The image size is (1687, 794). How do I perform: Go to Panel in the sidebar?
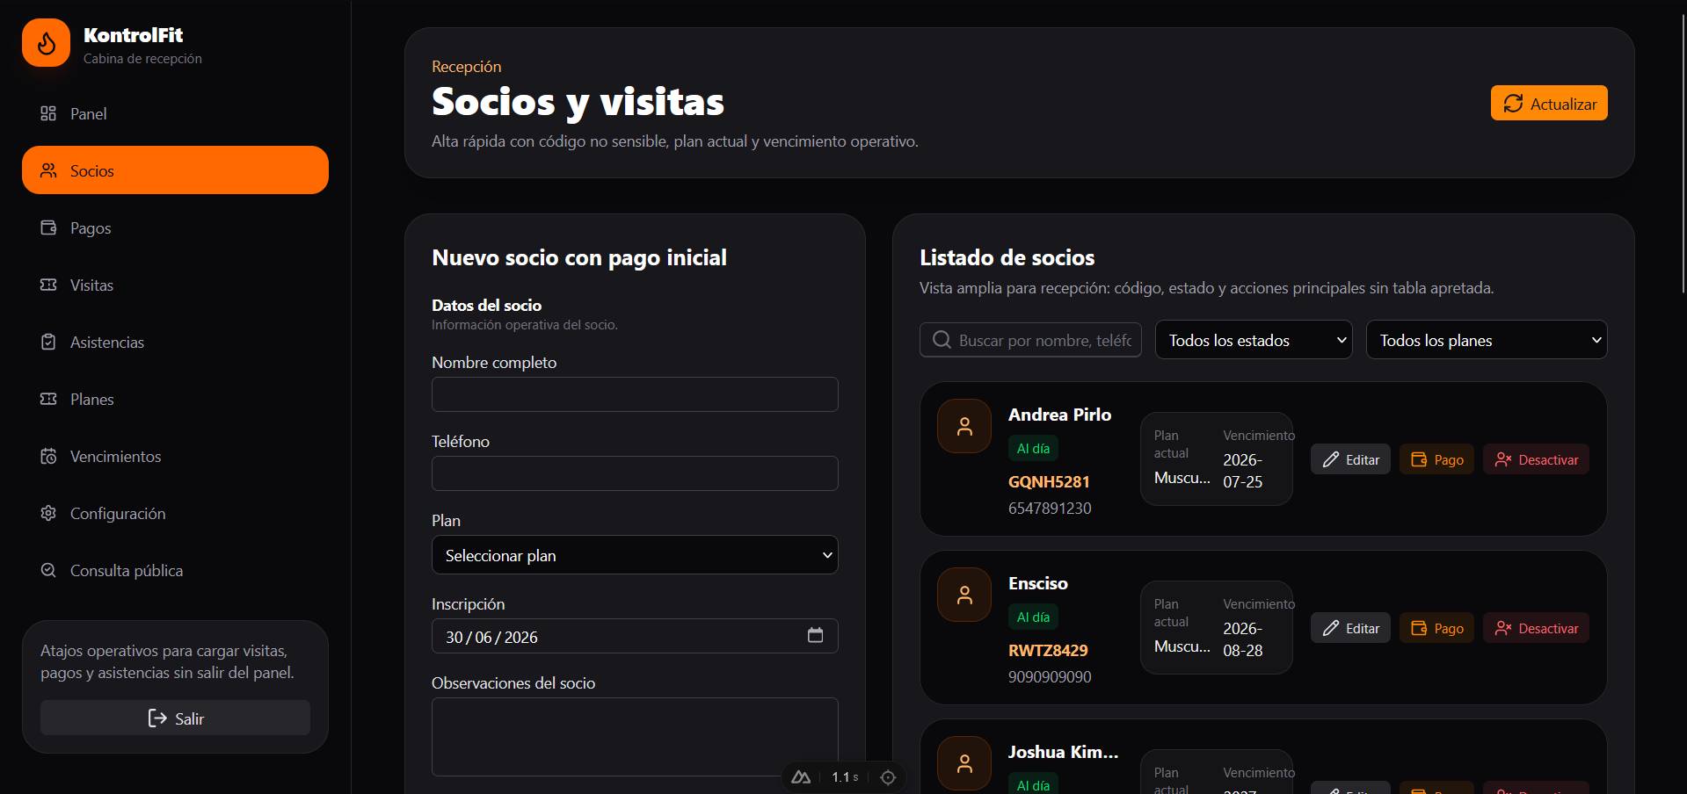click(175, 113)
